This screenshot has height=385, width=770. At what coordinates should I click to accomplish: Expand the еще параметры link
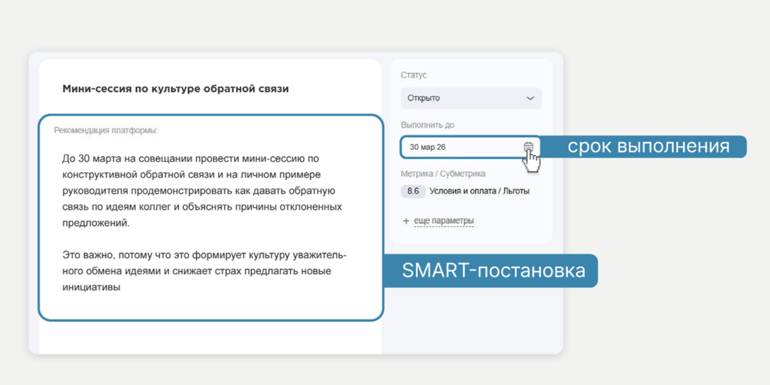click(x=443, y=221)
